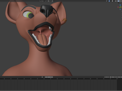Switch to rendered shading mode
Image resolution: width=122 pixels, height=91 pixels.
[x=121, y=1]
